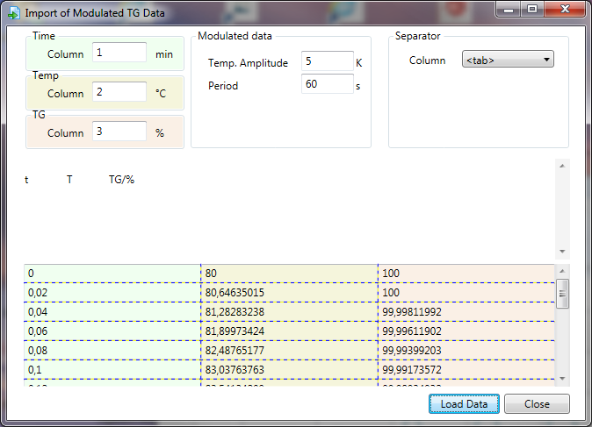This screenshot has width=592, height=427.
Task: Click the Period label
Action: tap(223, 86)
